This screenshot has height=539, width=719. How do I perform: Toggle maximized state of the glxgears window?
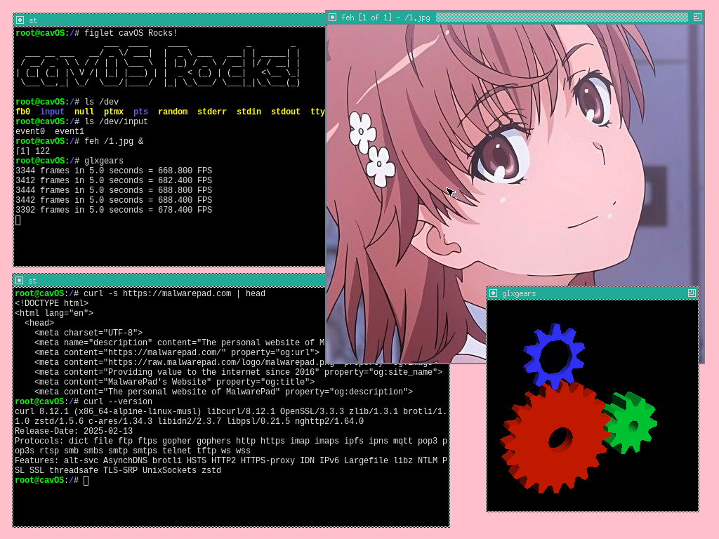[691, 293]
